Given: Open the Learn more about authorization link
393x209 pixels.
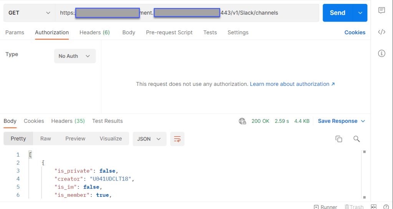Looking at the screenshot, I should [x=292, y=84].
